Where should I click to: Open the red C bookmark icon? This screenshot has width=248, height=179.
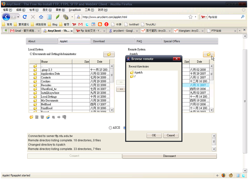[107, 24]
